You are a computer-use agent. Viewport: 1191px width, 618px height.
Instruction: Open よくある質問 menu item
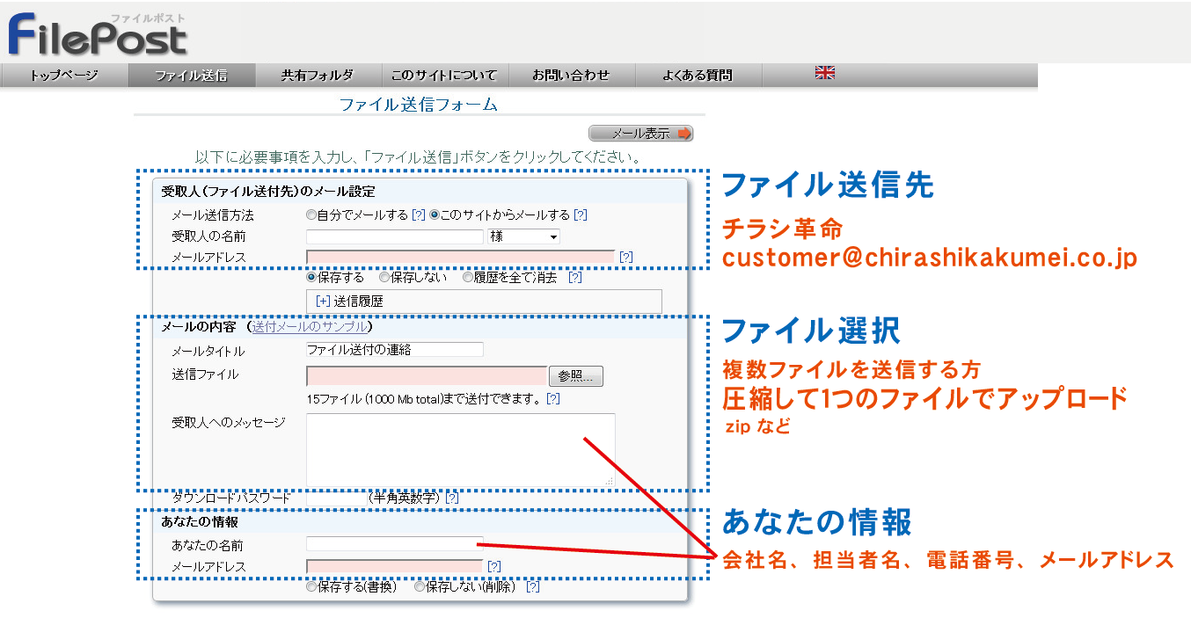[698, 76]
